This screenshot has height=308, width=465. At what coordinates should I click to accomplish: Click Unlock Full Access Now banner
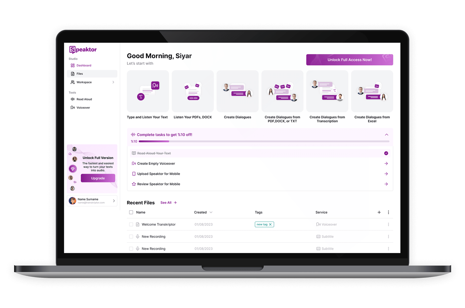pos(349,60)
